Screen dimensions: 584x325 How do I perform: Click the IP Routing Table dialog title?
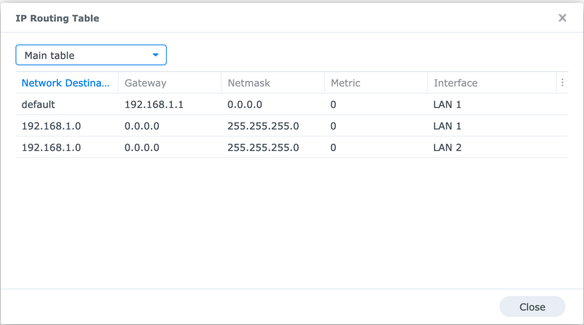(57, 18)
